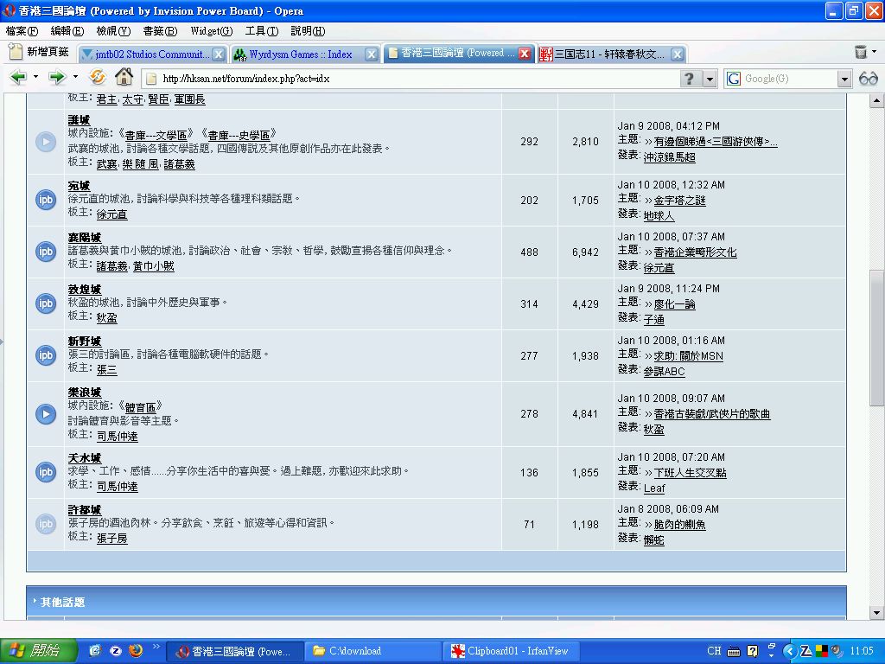Open the closed tabs trash can
This screenshot has height=664, width=885.
tap(861, 53)
